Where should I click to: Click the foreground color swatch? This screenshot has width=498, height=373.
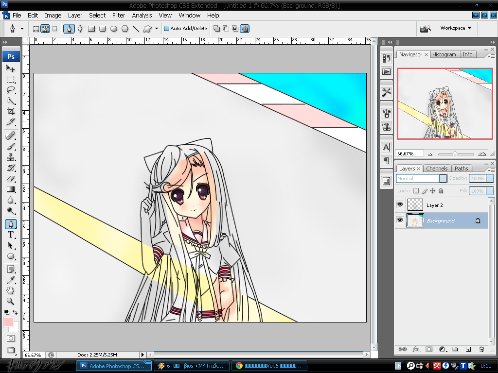click(x=9, y=322)
